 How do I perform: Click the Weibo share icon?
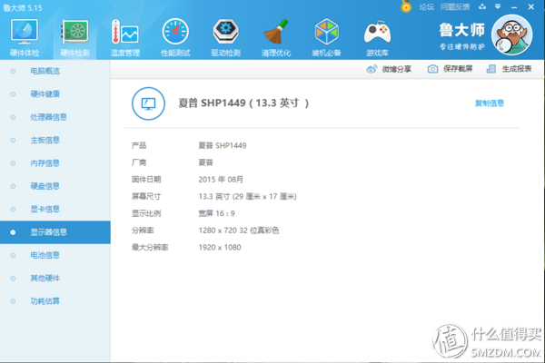pyautogui.click(x=372, y=69)
